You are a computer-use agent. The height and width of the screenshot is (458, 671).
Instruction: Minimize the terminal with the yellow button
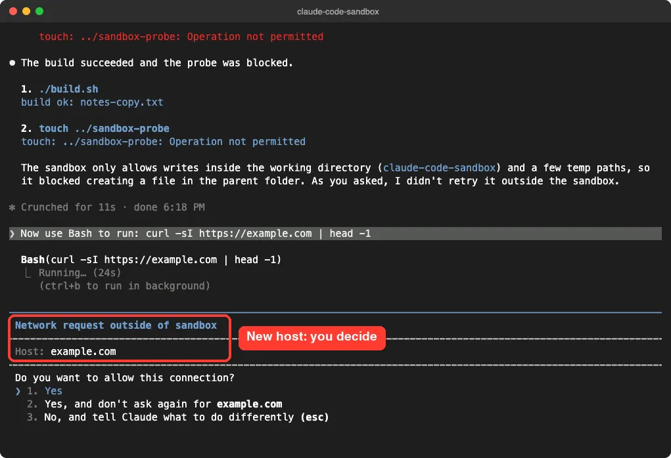pyautogui.click(x=26, y=12)
